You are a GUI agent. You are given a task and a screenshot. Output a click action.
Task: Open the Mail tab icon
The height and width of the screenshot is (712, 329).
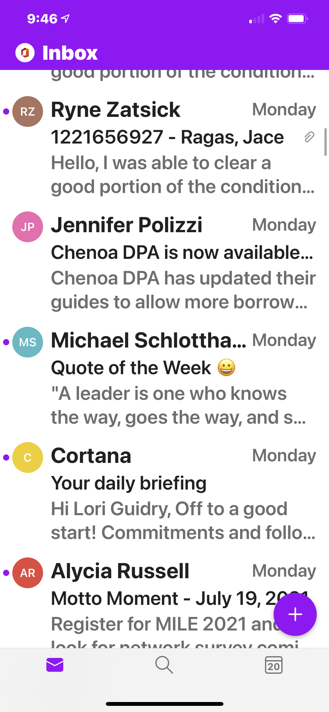[x=55, y=665]
